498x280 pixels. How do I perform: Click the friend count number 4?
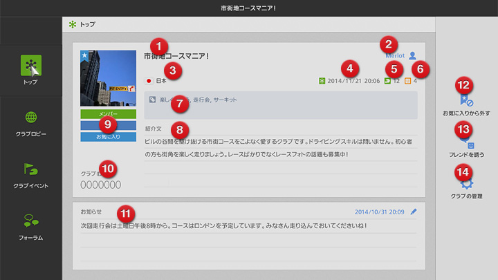tap(415, 81)
